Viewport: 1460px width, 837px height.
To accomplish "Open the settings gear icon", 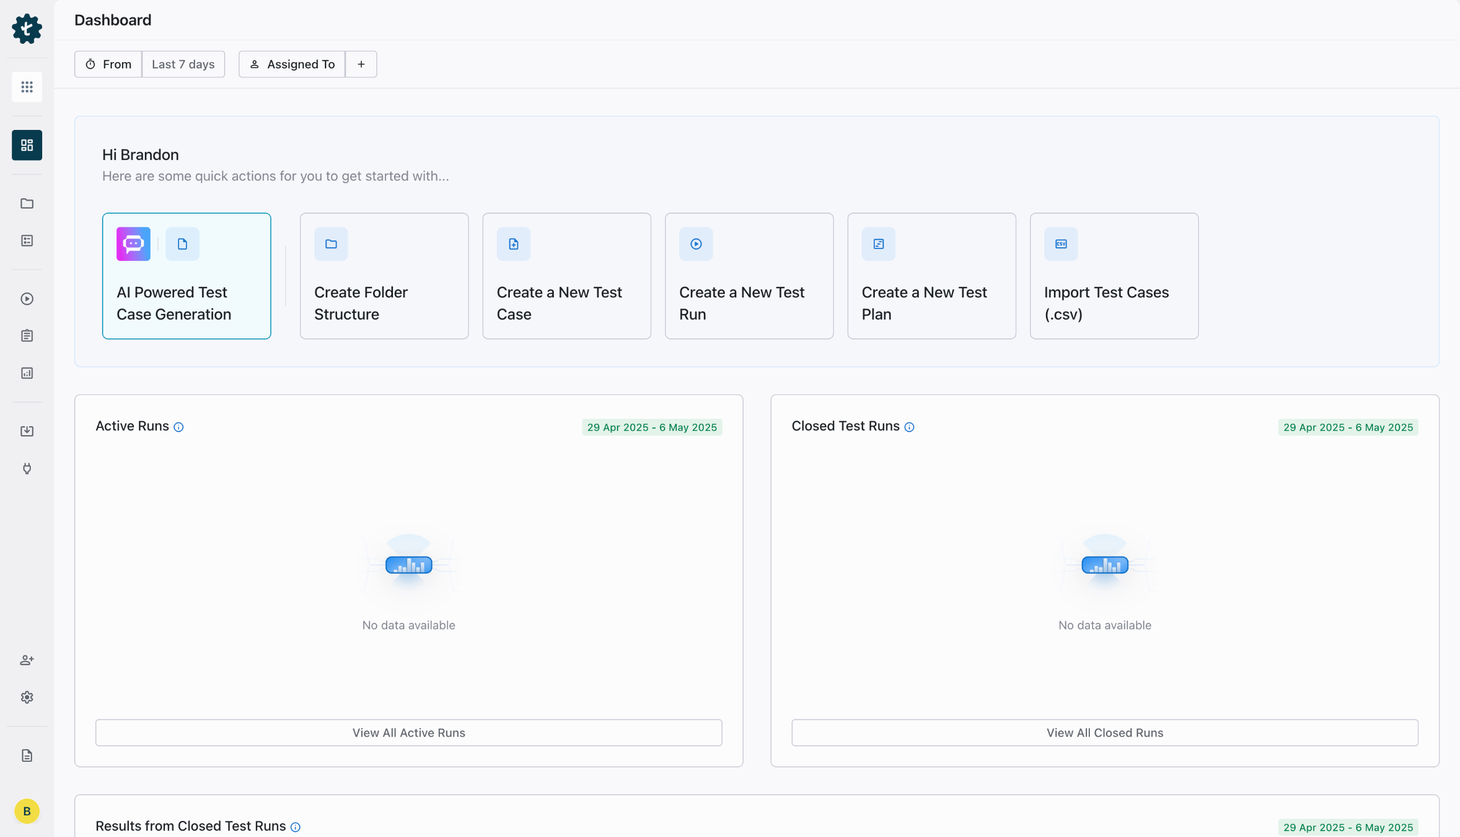I will coord(27,697).
